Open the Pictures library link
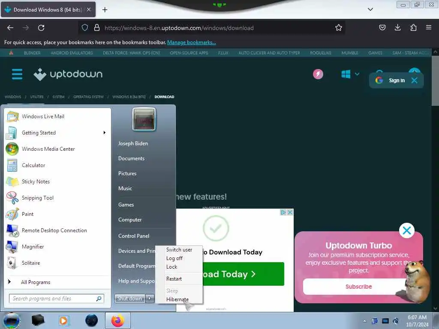Image resolution: width=439 pixels, height=329 pixels. tap(127, 173)
